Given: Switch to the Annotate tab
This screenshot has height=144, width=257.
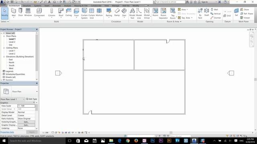Looking at the screenshot, I should coord(57,6).
